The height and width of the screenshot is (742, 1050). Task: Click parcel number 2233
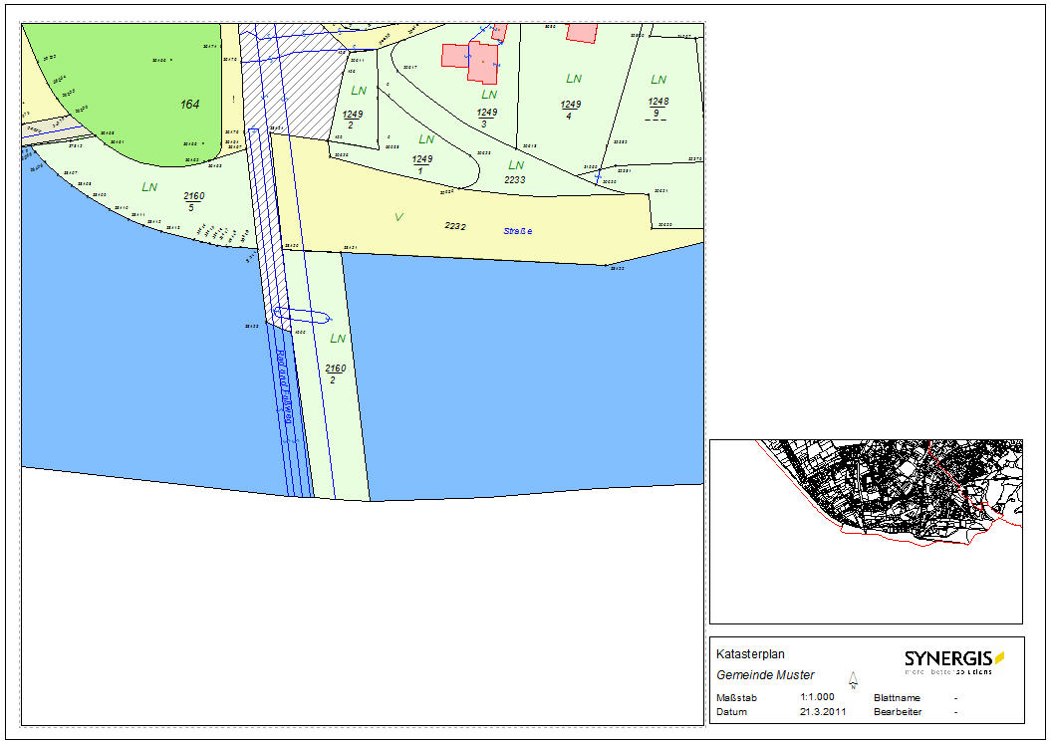point(515,180)
